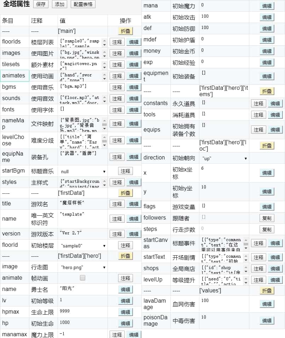Collapse the ['main'] section with 折叠

[125, 31]
